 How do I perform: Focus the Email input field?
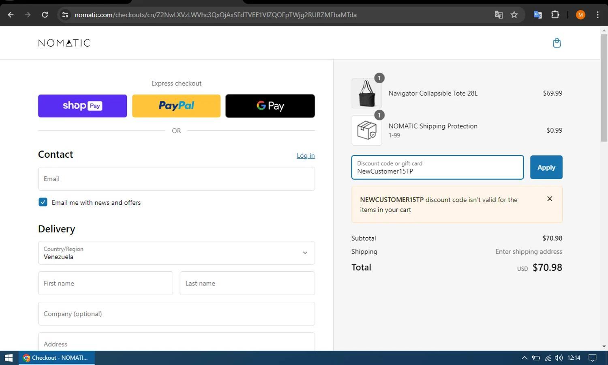click(x=176, y=179)
